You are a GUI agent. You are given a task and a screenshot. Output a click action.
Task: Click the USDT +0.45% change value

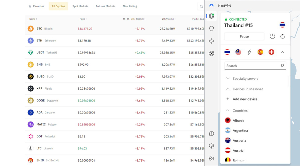140,53
